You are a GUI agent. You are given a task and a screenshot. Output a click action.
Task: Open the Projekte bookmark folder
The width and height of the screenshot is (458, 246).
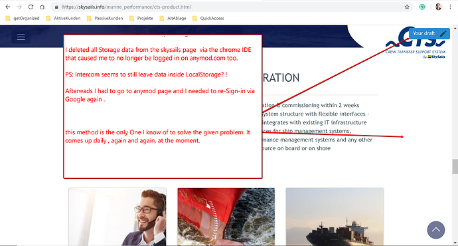[x=141, y=18]
